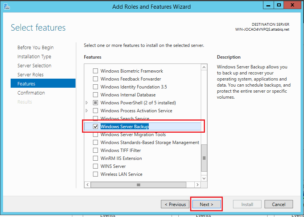Expand Windows Process Activation Service node
The width and height of the screenshot is (304, 217).
(x=87, y=111)
